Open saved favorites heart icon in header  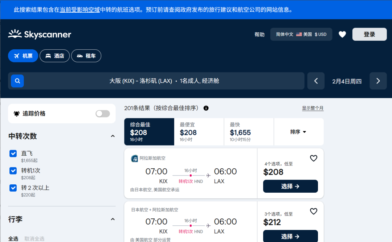click(x=342, y=34)
